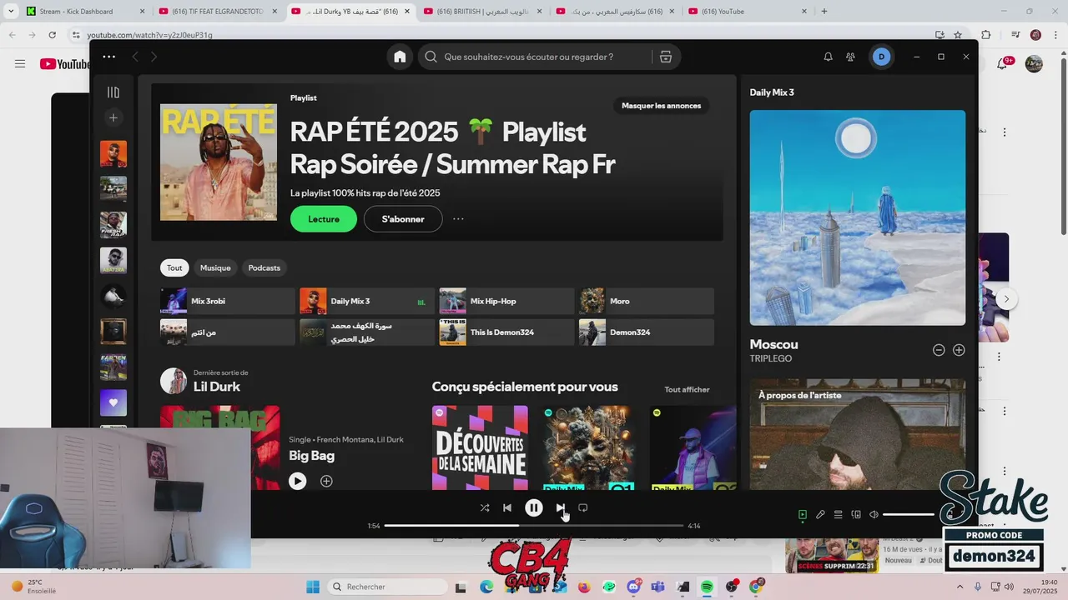
Task: Open Firefox from the taskbar
Action: [584, 587]
